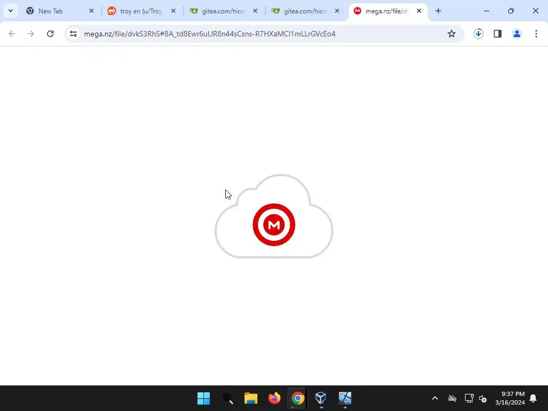Open the Windows Start menu
Viewport: 548px width, 411px height.
pyautogui.click(x=204, y=398)
